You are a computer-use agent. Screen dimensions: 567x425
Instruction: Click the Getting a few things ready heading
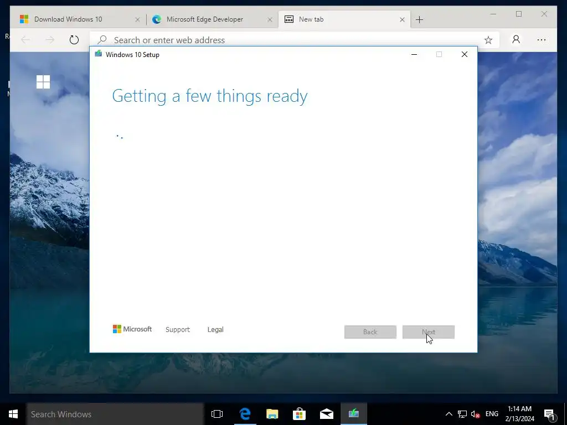(210, 96)
